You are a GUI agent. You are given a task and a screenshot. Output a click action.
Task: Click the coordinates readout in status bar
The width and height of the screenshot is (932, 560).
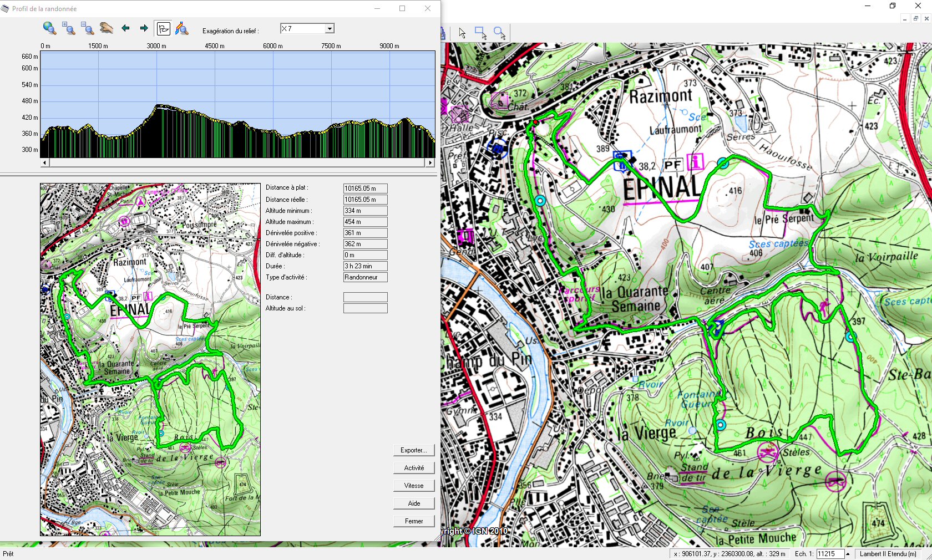729,554
